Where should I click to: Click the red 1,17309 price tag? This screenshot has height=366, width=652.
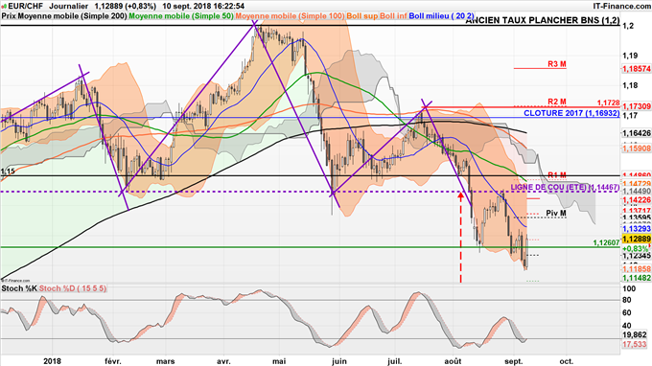tap(637, 106)
